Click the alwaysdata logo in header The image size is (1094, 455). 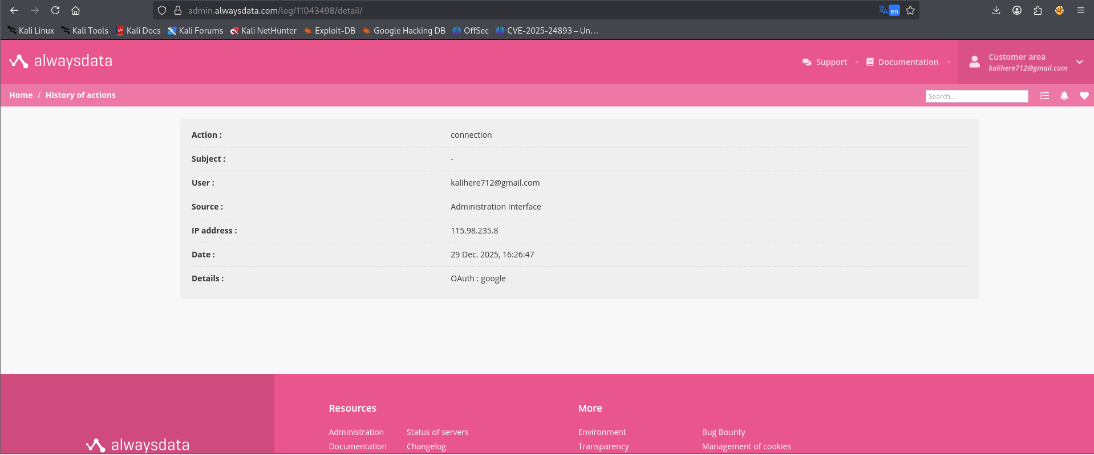[61, 61]
